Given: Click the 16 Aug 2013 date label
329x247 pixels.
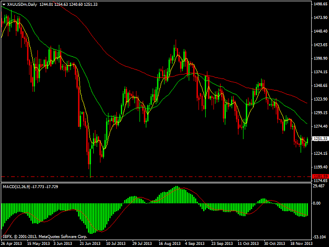Looking at the screenshot, I should pyautogui.click(x=170, y=243).
